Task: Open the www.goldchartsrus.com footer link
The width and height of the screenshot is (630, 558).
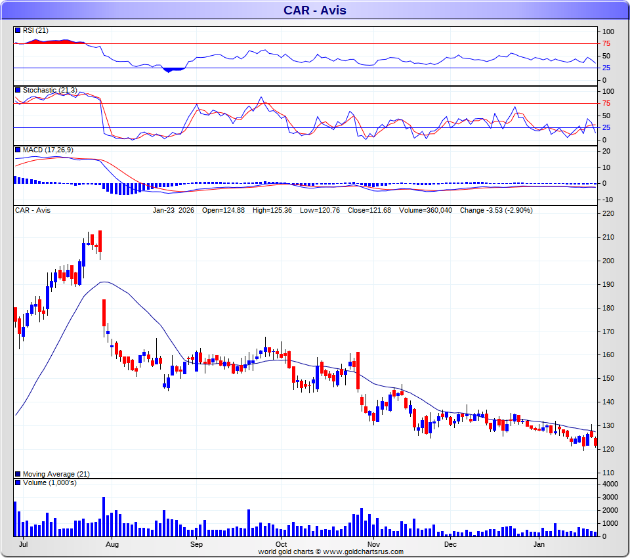Action: (364, 552)
